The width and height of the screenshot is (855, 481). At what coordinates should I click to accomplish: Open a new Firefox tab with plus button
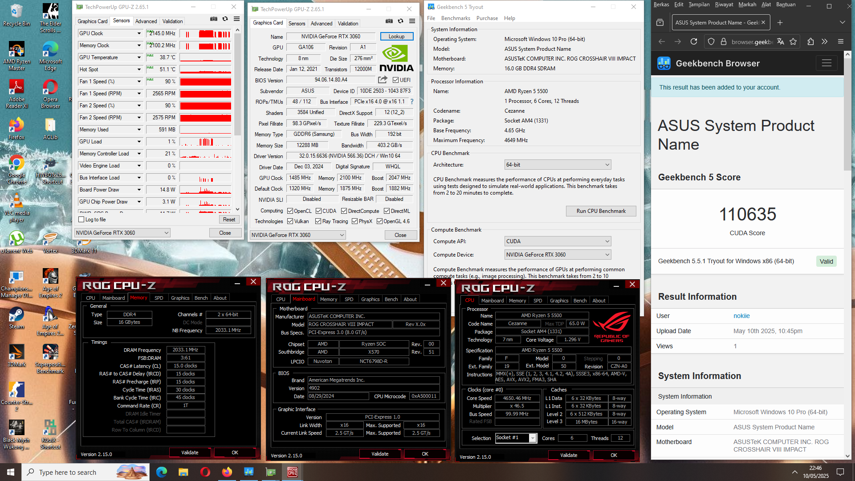tap(780, 23)
